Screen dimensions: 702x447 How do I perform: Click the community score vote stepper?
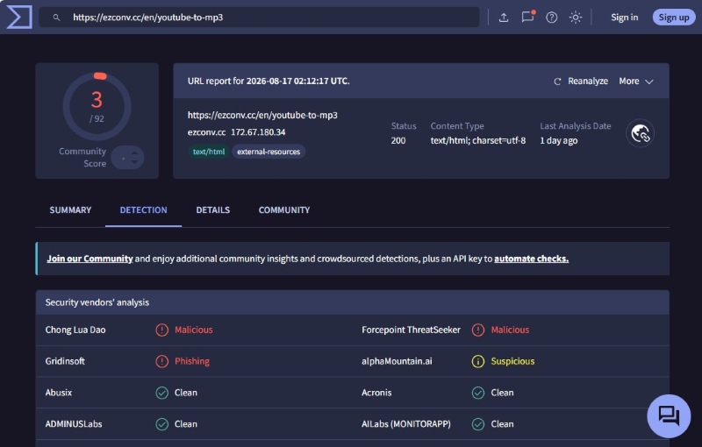click(x=127, y=158)
